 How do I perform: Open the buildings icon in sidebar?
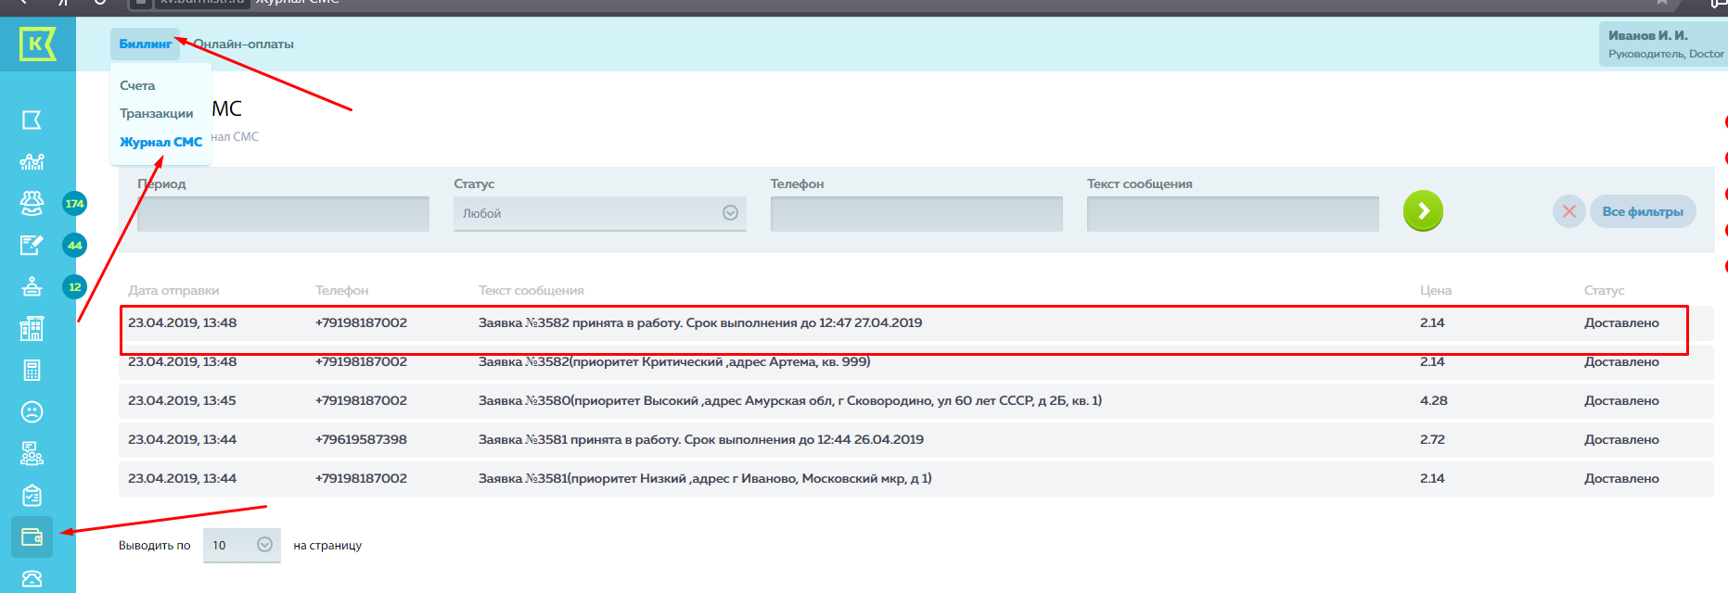[x=32, y=329]
